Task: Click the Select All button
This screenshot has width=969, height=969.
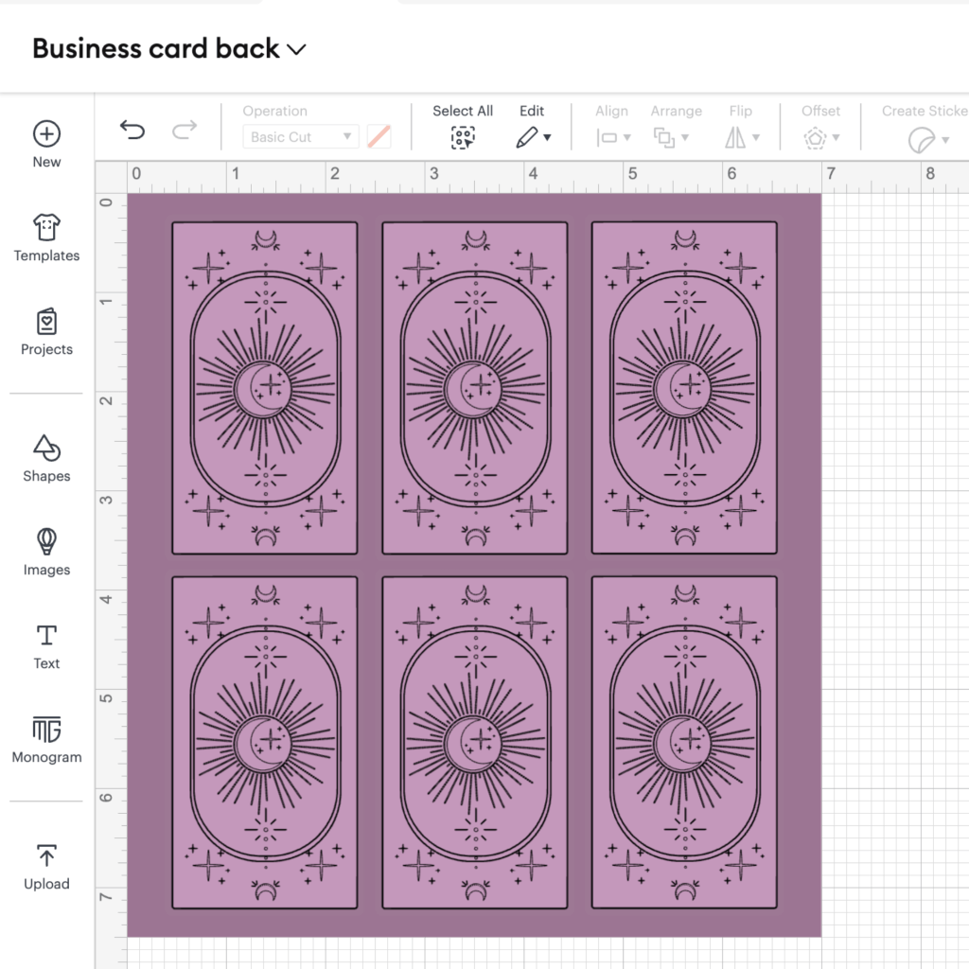Action: click(462, 126)
